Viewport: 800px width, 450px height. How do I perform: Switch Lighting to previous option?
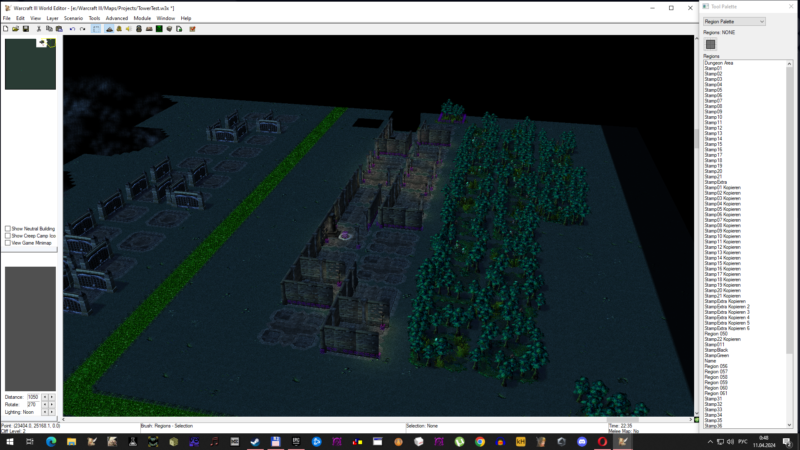pyautogui.click(x=45, y=412)
